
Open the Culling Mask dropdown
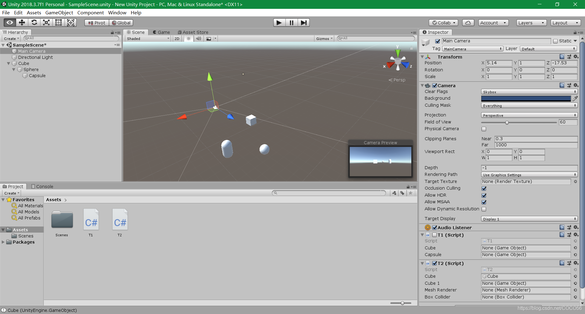pos(529,105)
